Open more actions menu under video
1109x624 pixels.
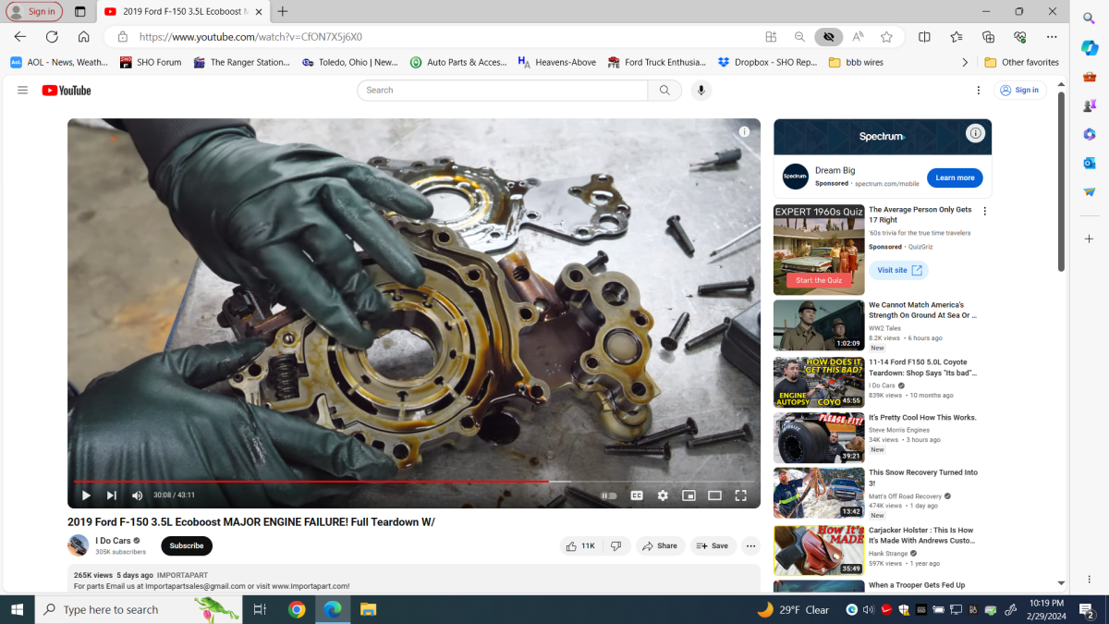(750, 546)
